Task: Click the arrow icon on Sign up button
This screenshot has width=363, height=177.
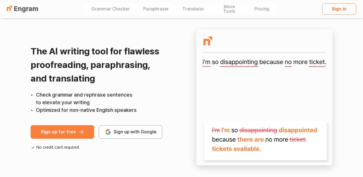Action: point(81,132)
